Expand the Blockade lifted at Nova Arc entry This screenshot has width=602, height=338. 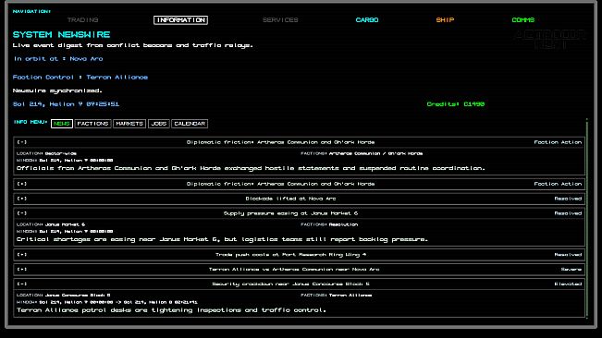[22, 199]
